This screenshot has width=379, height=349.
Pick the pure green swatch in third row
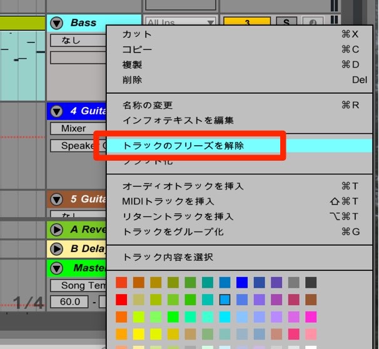pos(173,317)
